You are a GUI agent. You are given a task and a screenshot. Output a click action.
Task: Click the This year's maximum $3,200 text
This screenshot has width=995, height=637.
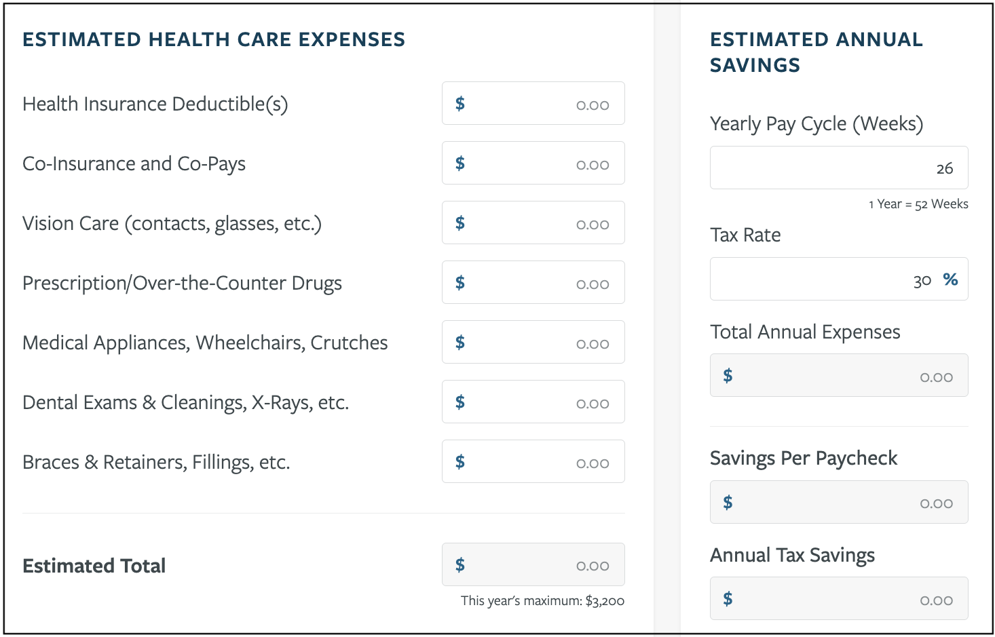tap(542, 601)
